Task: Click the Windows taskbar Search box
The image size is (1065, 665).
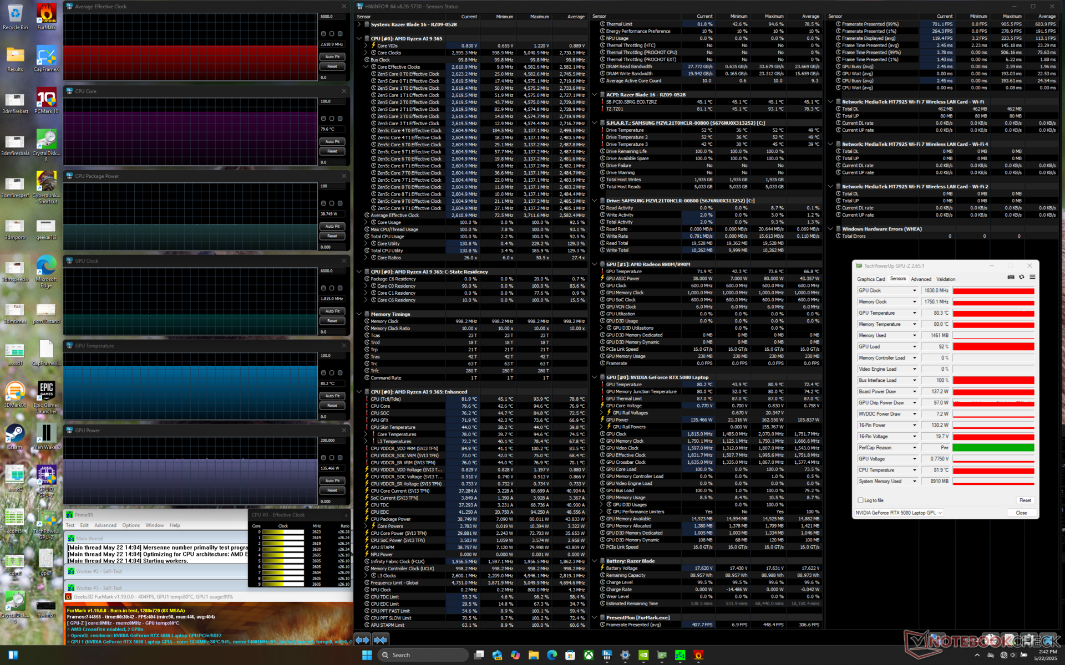Action: (422, 655)
